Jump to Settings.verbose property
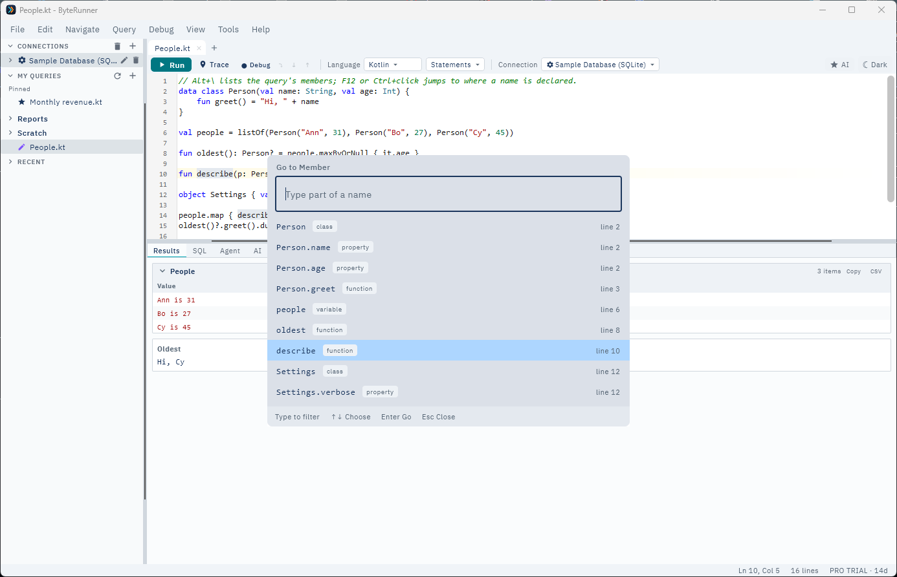The image size is (897, 577). [448, 392]
